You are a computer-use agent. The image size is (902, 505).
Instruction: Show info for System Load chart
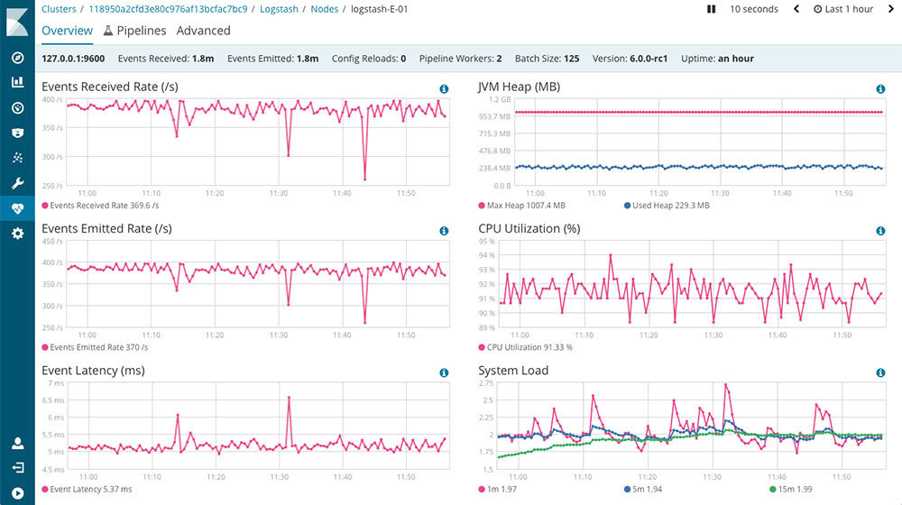pyautogui.click(x=880, y=372)
